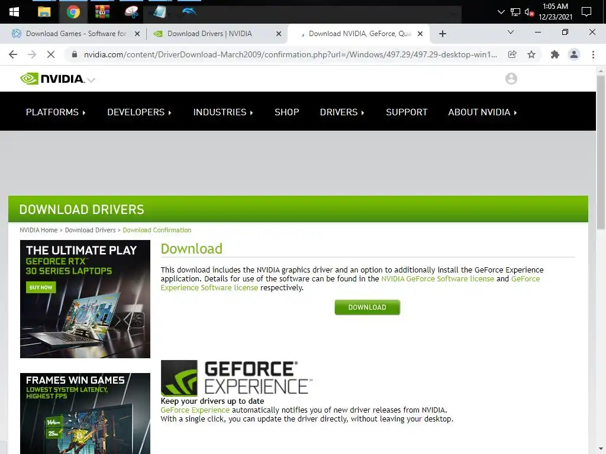Open the SHOP menu item
This screenshot has height=454, width=606.
(x=287, y=112)
